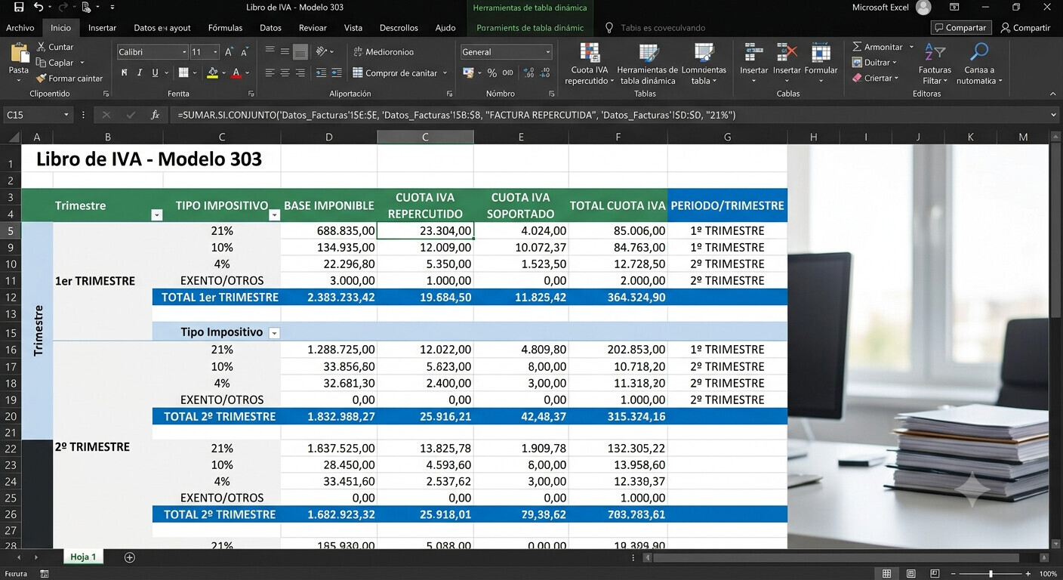Open the Calibri font name dropdown

pos(184,52)
